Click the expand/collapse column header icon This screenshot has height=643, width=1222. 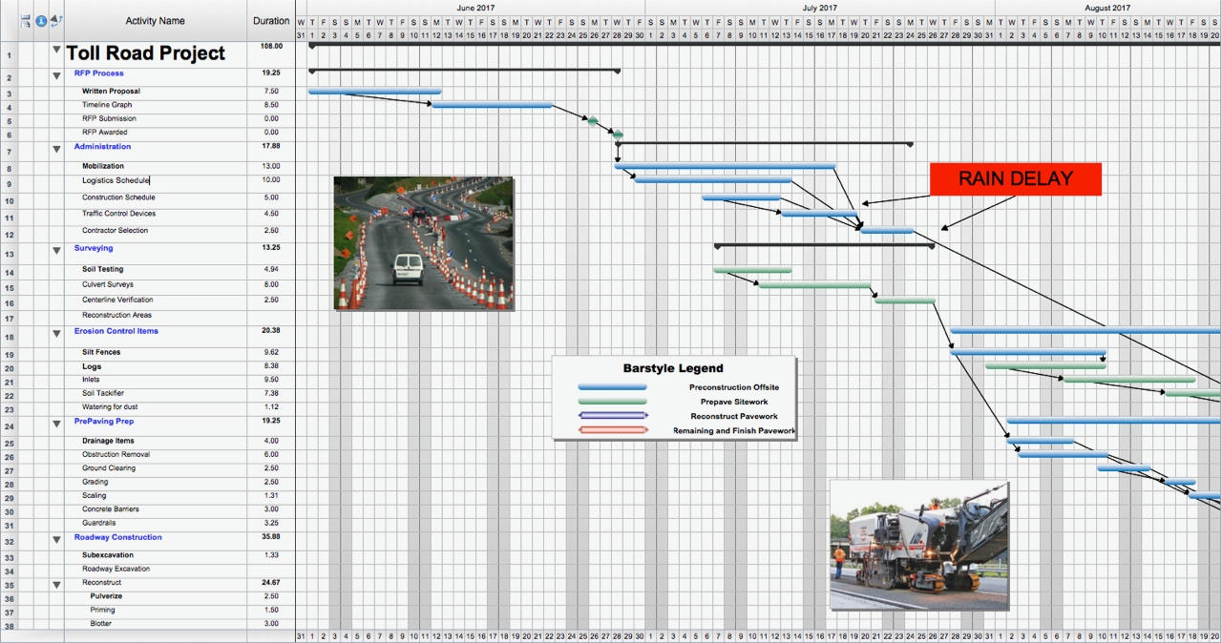(56, 21)
